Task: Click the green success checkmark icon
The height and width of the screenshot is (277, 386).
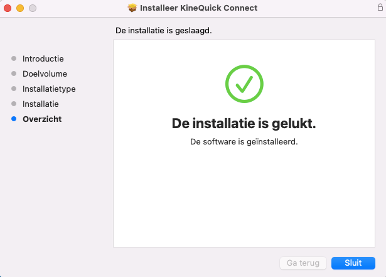Action: coord(244,84)
